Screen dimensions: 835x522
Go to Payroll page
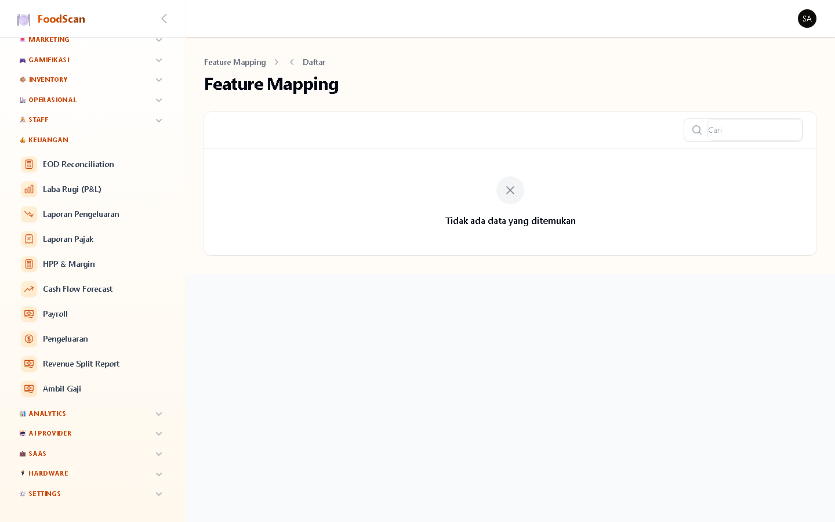tap(93, 314)
